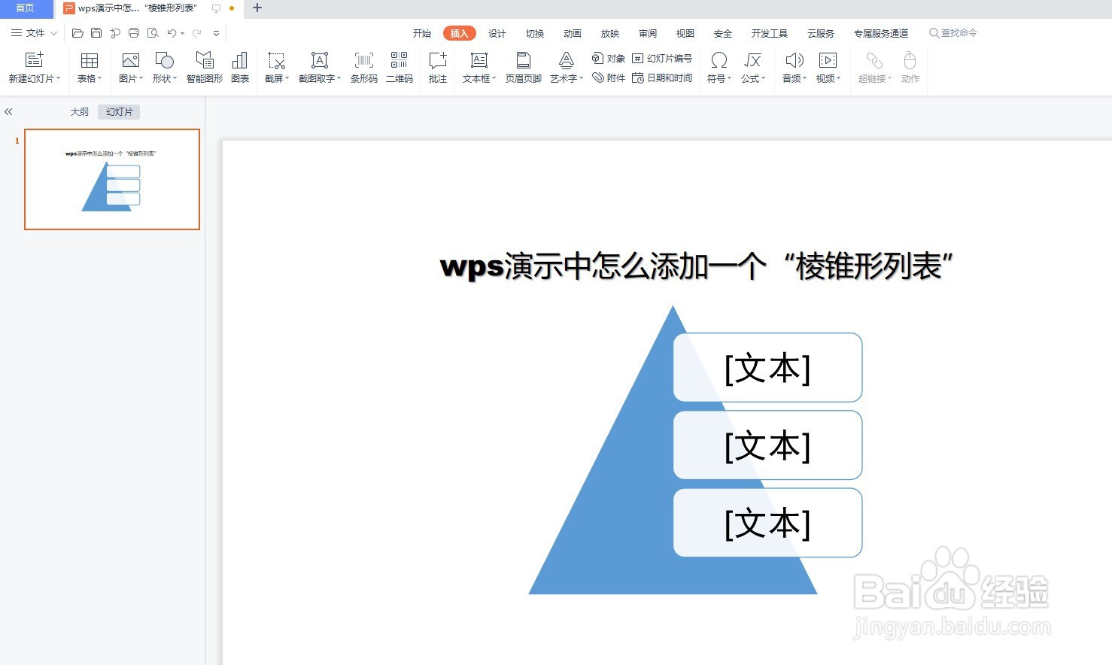Switch to the 开发工具 ribbon tab
The image size is (1112, 665).
click(x=769, y=33)
